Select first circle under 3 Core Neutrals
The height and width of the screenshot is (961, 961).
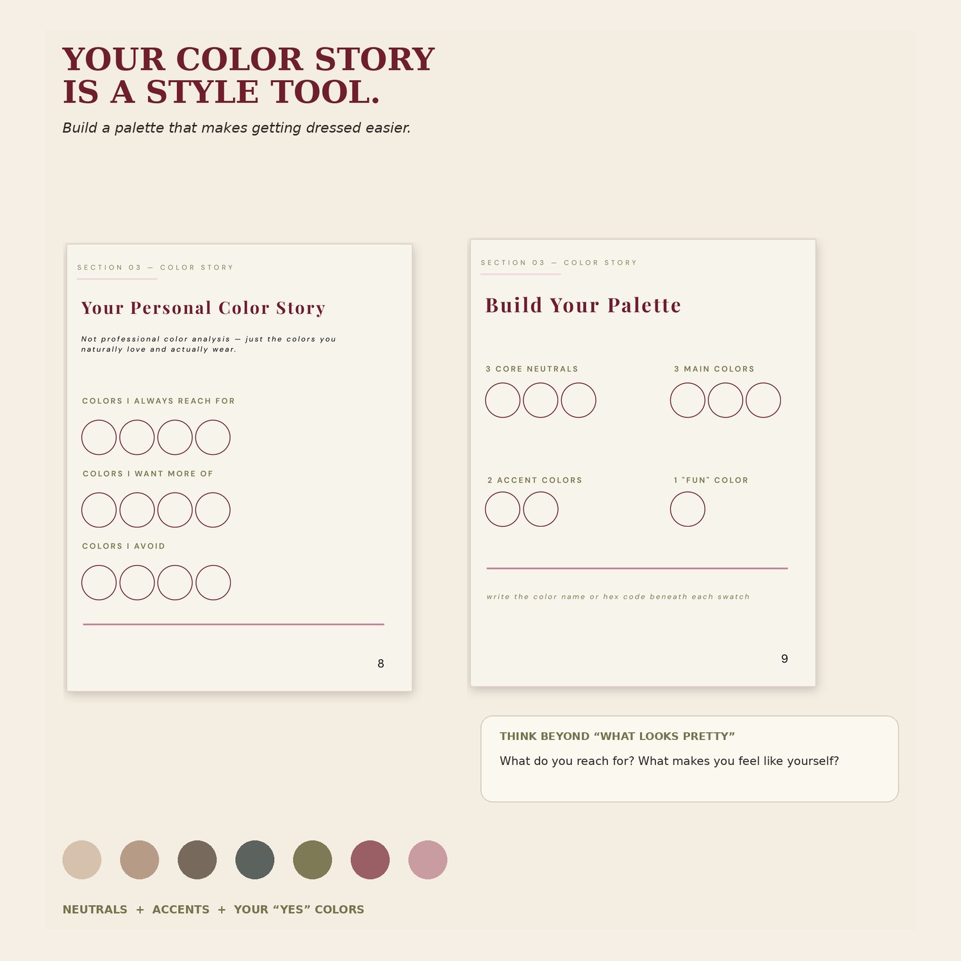point(503,400)
